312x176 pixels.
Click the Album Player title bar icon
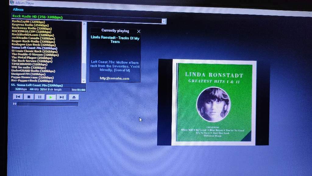point(12,2)
